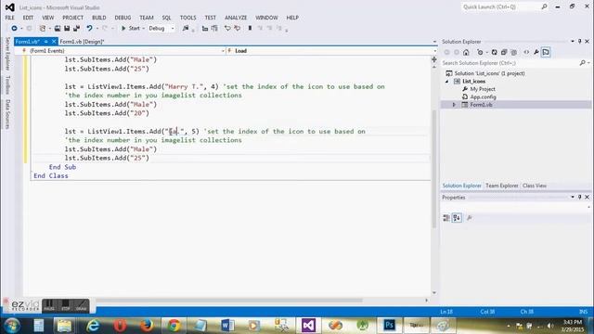Switch to the Class View tab
This screenshot has height=334, width=594.
coord(535,186)
